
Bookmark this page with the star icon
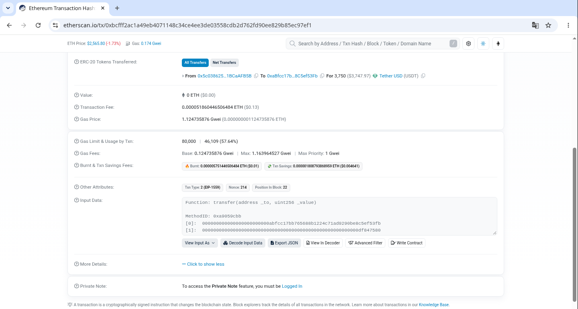point(548,25)
